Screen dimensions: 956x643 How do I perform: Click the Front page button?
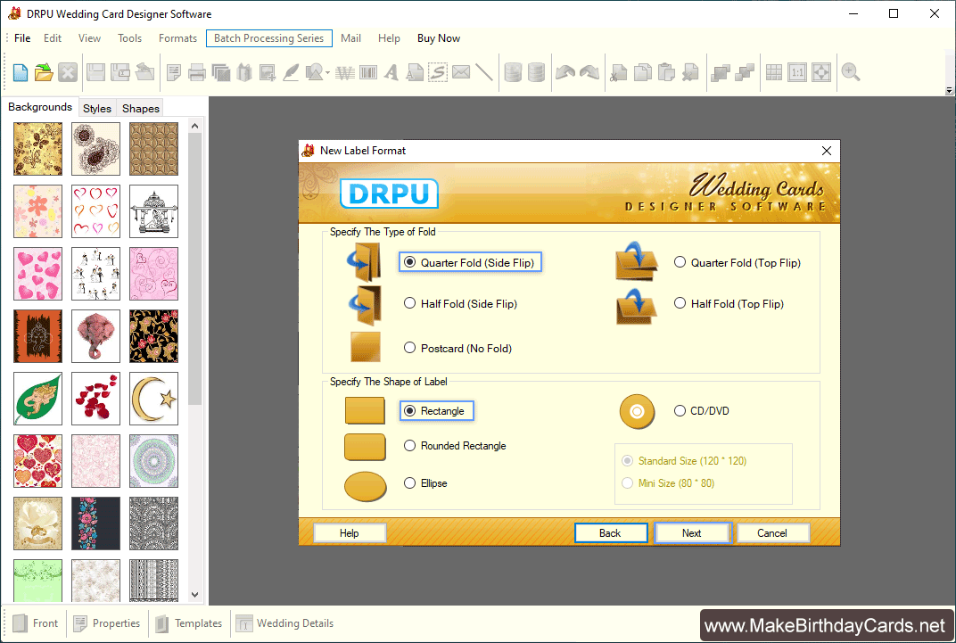(x=36, y=622)
